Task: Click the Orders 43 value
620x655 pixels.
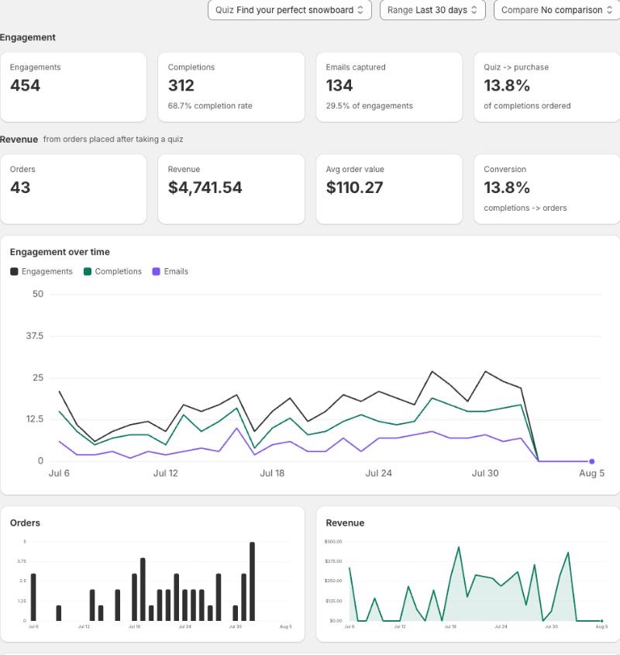Action: pyautogui.click(x=20, y=188)
